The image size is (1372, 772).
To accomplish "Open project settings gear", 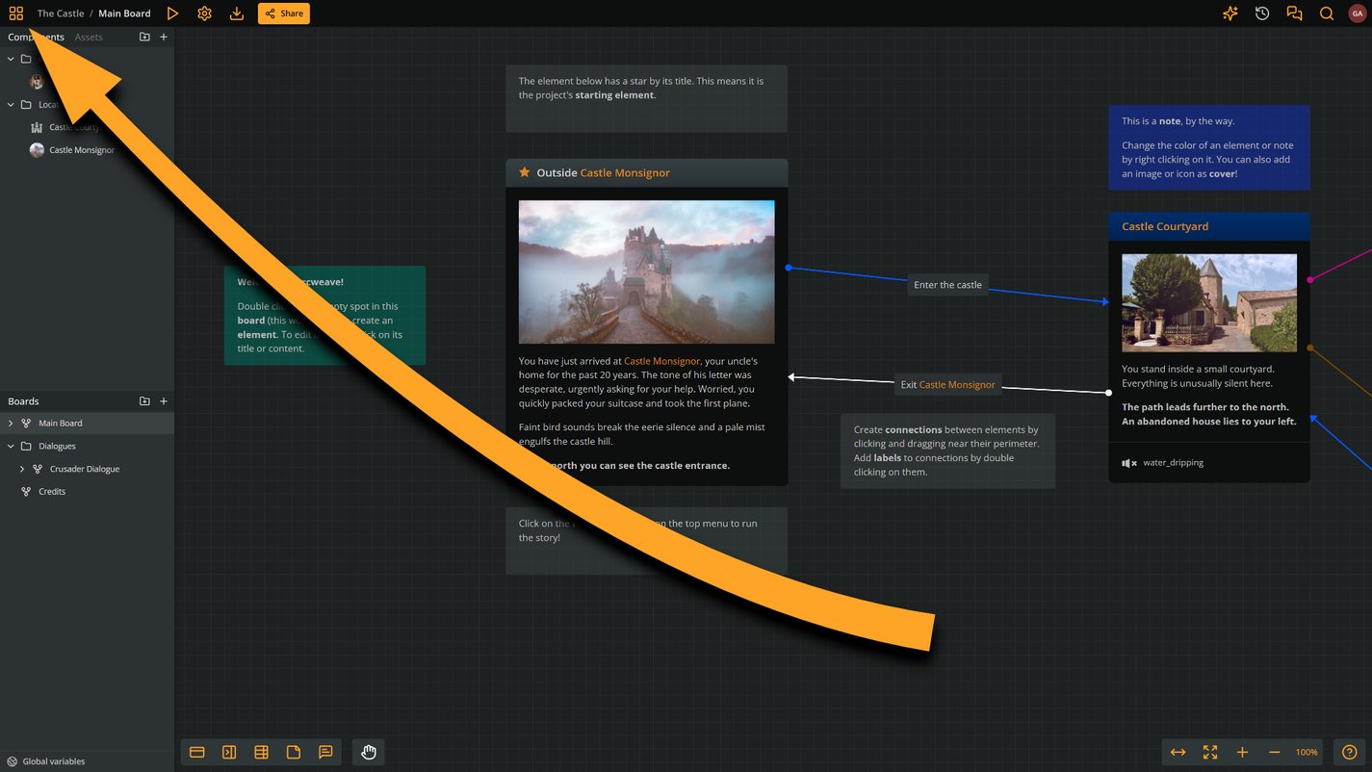I will coord(204,13).
